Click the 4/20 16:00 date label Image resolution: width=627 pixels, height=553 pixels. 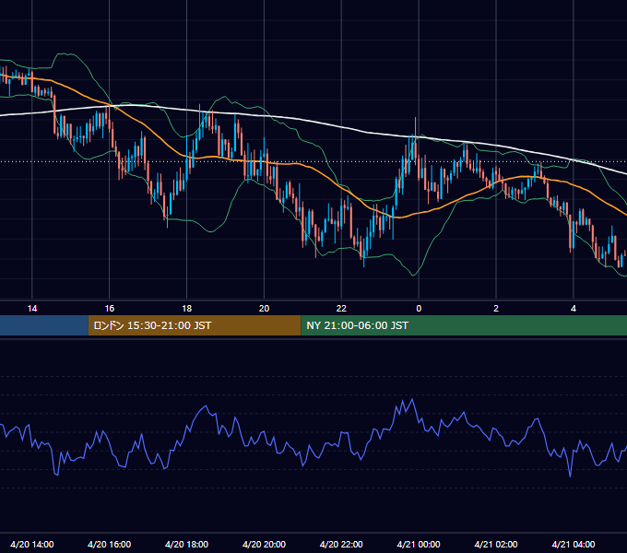tap(109, 544)
